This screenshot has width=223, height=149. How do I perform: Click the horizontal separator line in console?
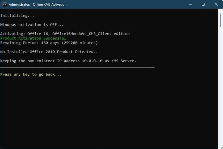coord(77,67)
